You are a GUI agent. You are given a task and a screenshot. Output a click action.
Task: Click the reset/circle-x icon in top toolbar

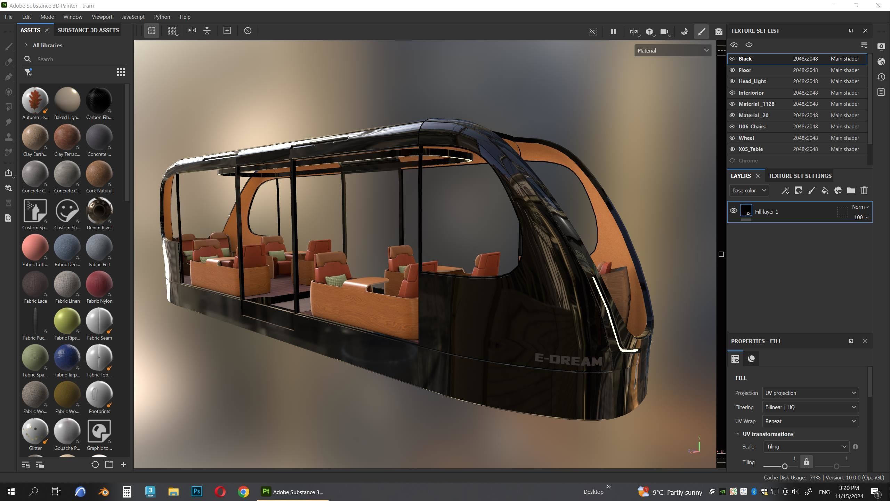pyautogui.click(x=248, y=31)
